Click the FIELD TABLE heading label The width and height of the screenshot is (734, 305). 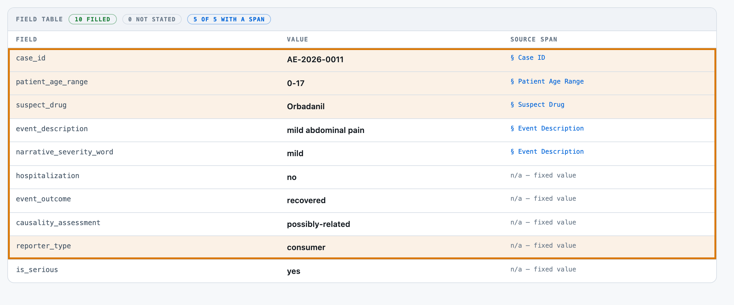39,19
